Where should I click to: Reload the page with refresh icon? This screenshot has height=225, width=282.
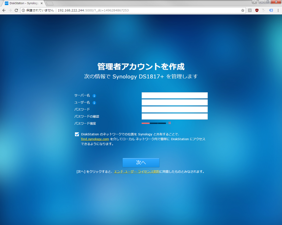tap(16, 10)
